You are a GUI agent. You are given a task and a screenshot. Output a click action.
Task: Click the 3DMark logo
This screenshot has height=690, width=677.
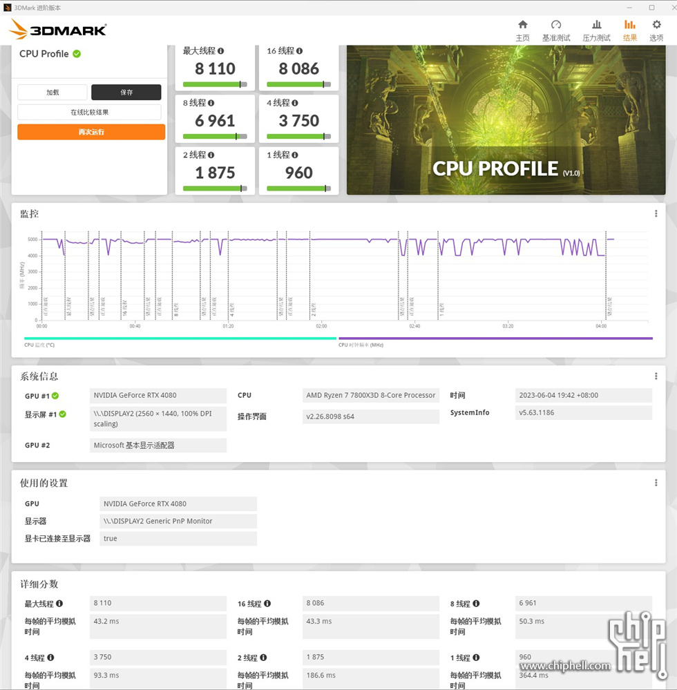pyautogui.click(x=57, y=30)
